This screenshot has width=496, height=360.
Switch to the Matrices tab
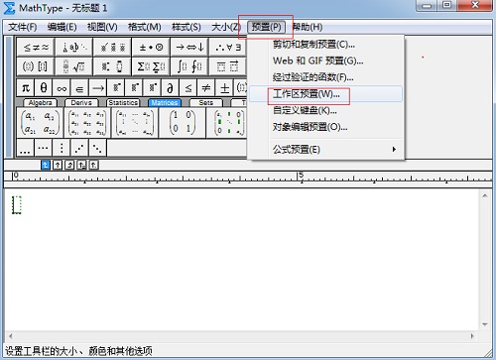tap(165, 103)
